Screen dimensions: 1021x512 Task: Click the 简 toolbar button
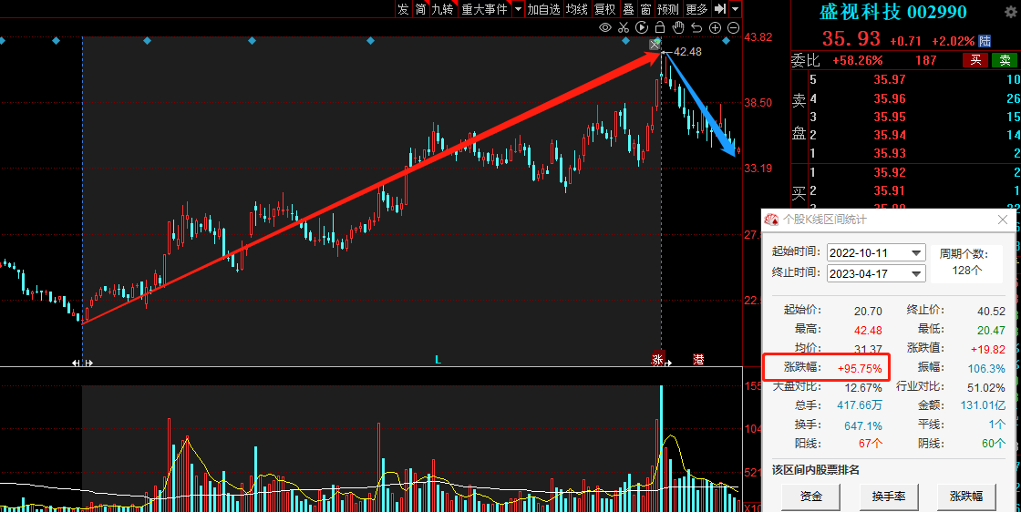(x=420, y=9)
